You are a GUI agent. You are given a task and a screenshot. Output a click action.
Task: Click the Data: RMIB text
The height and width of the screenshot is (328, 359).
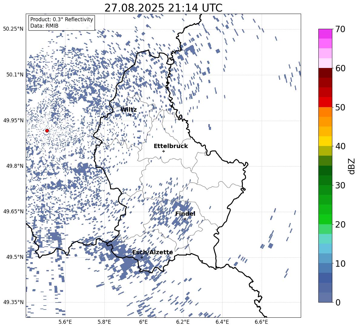point(44,26)
